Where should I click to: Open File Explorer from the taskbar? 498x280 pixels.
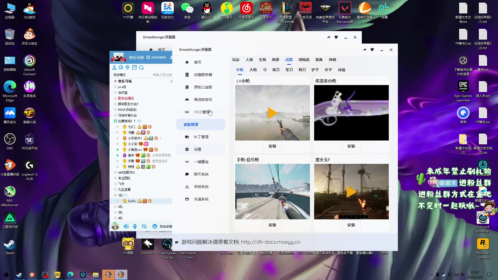(96, 275)
